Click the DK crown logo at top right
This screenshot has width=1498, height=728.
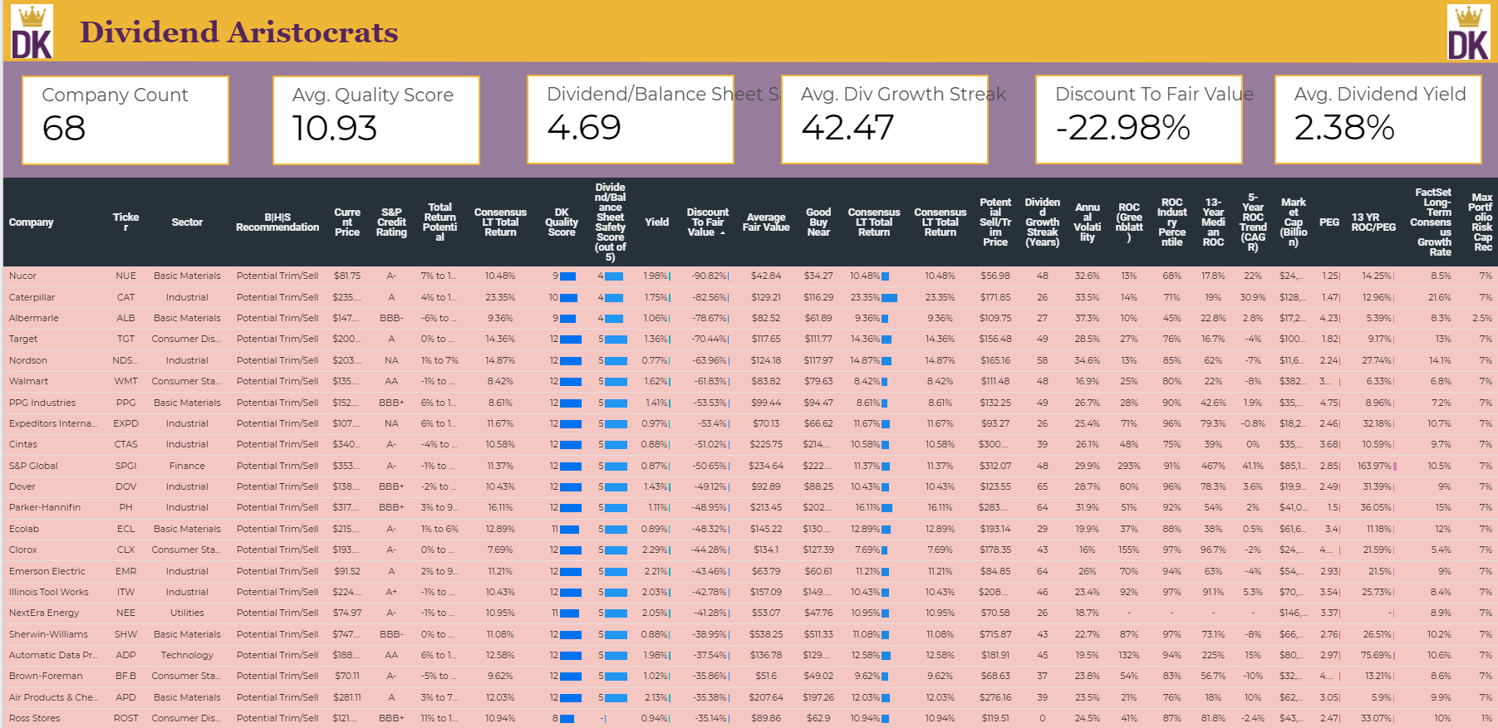click(1468, 32)
